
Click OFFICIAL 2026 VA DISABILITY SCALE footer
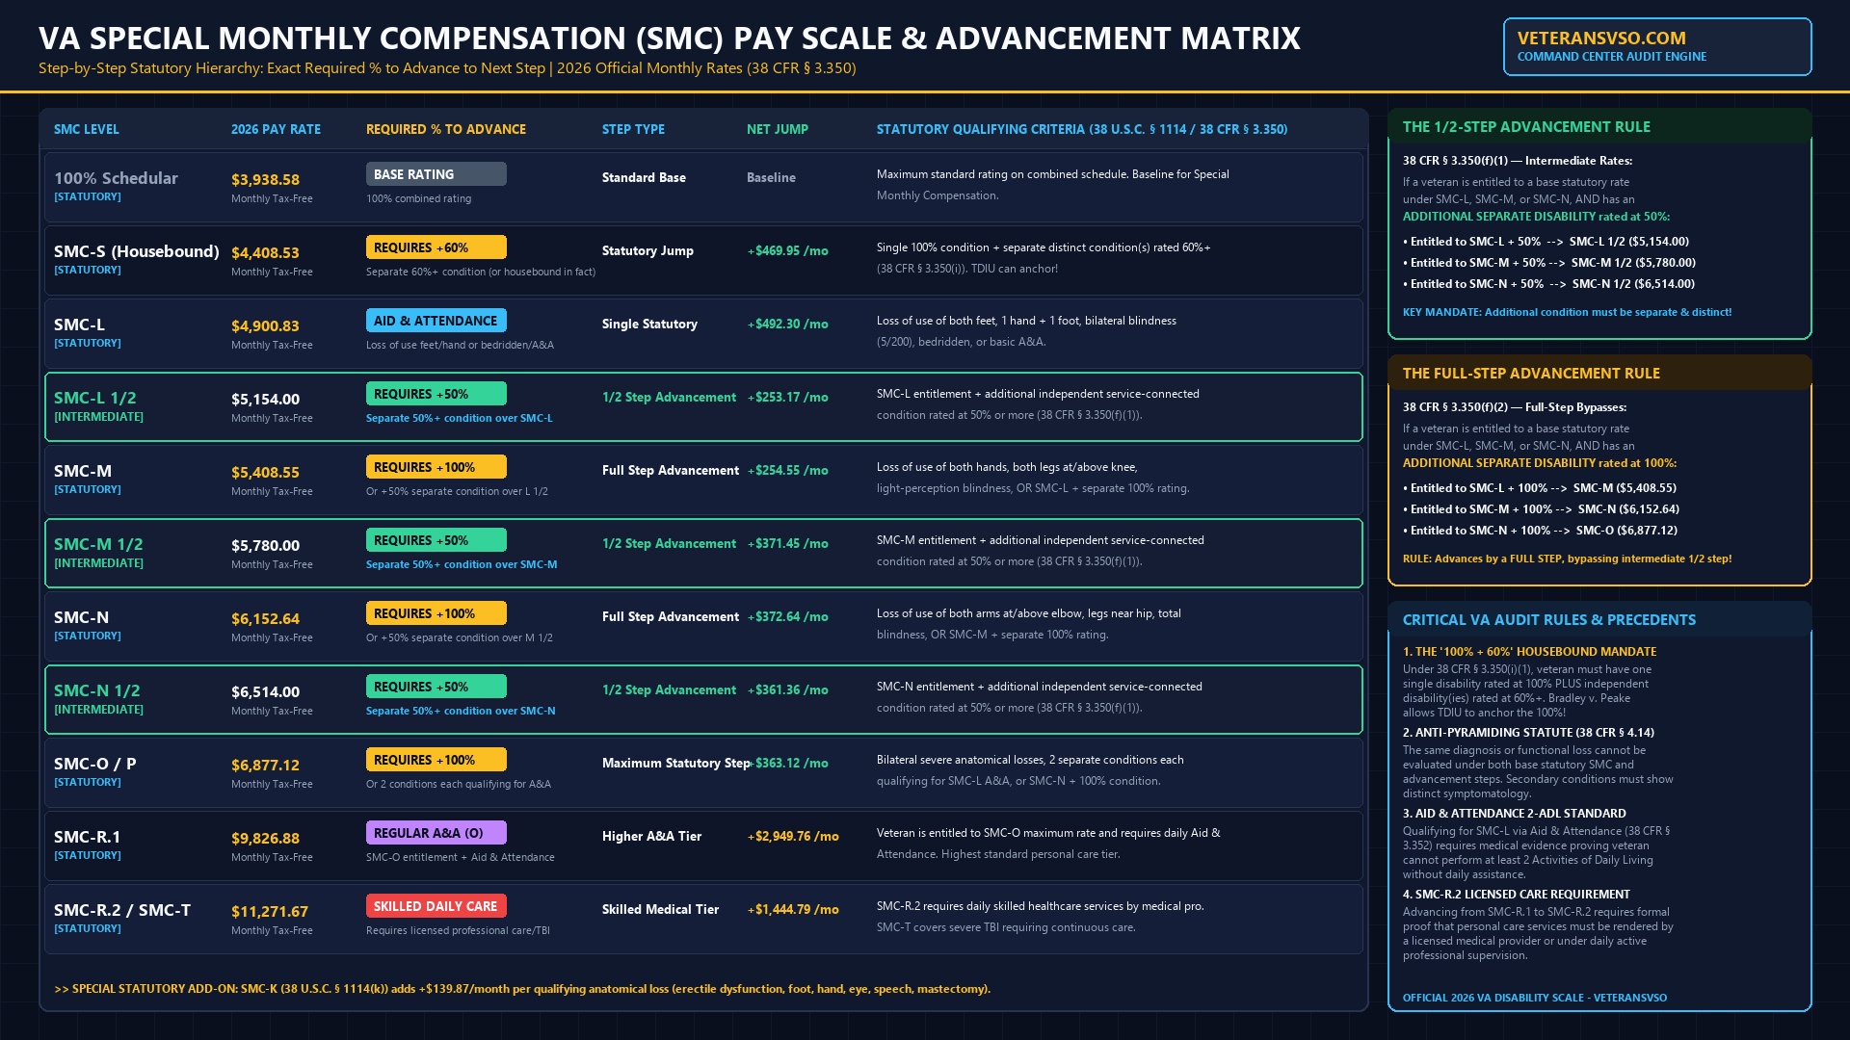(1535, 998)
